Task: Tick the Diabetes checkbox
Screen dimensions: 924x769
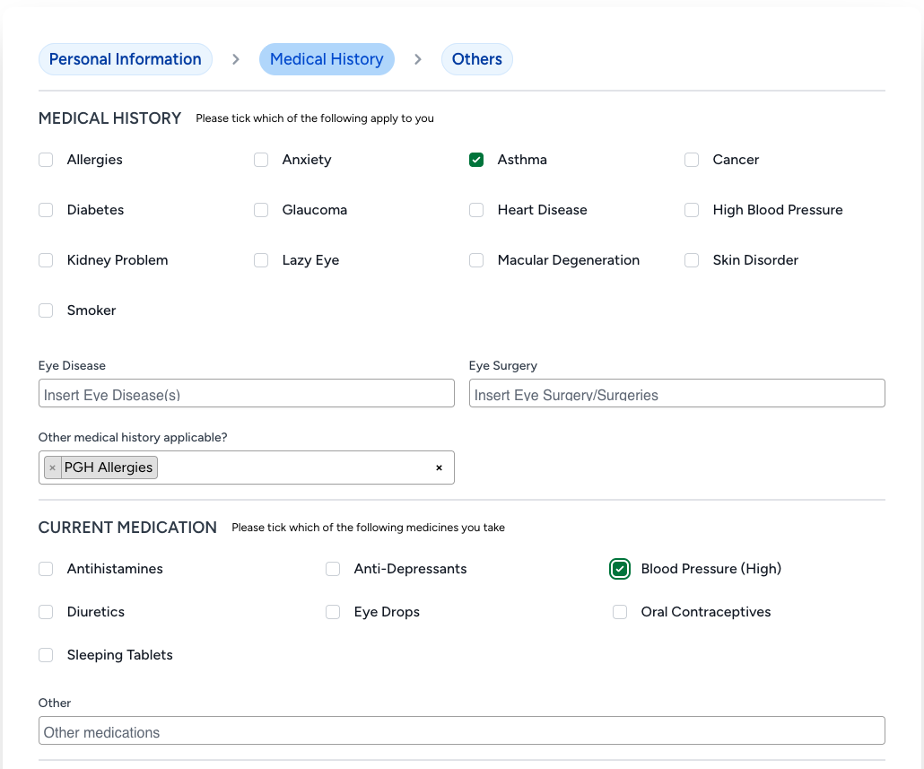Action: [x=46, y=210]
